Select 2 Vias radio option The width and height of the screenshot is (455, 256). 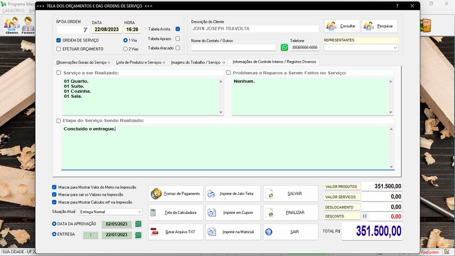click(x=125, y=49)
